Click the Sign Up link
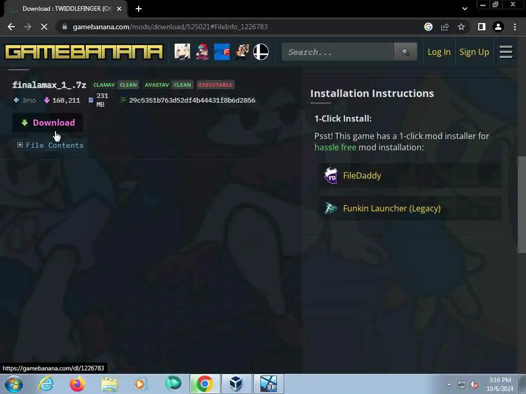Image resolution: width=526 pixels, height=394 pixels. coord(474,52)
